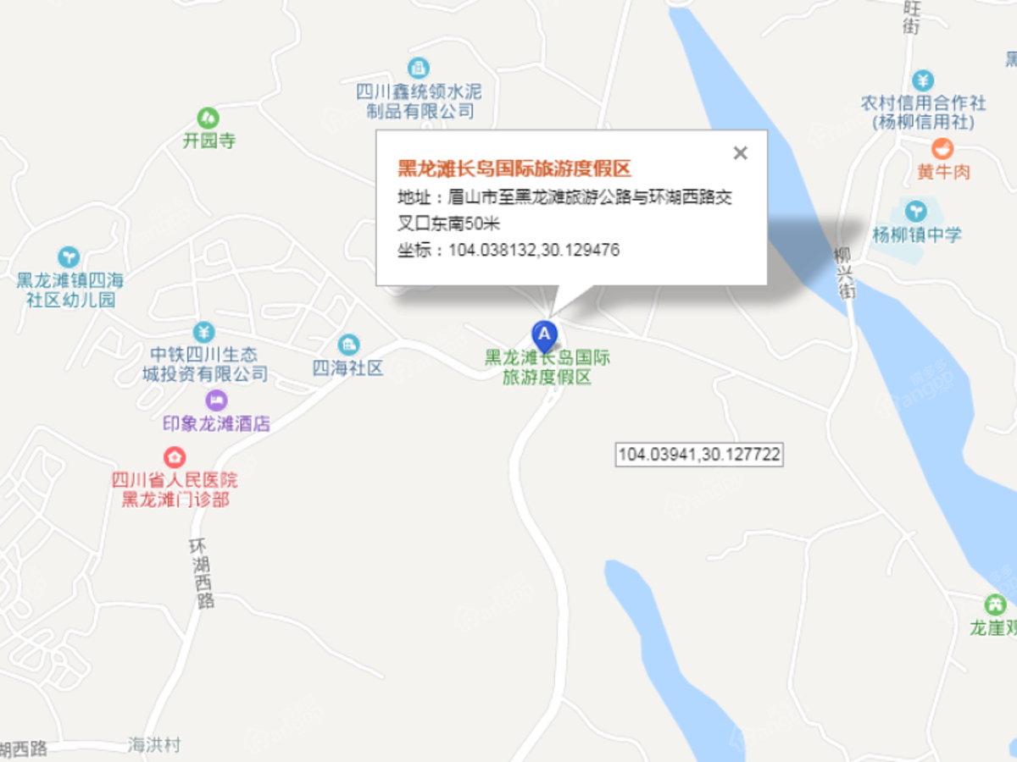Select the 开园寺 temple icon
This screenshot has width=1017, height=762.
pyautogui.click(x=208, y=118)
